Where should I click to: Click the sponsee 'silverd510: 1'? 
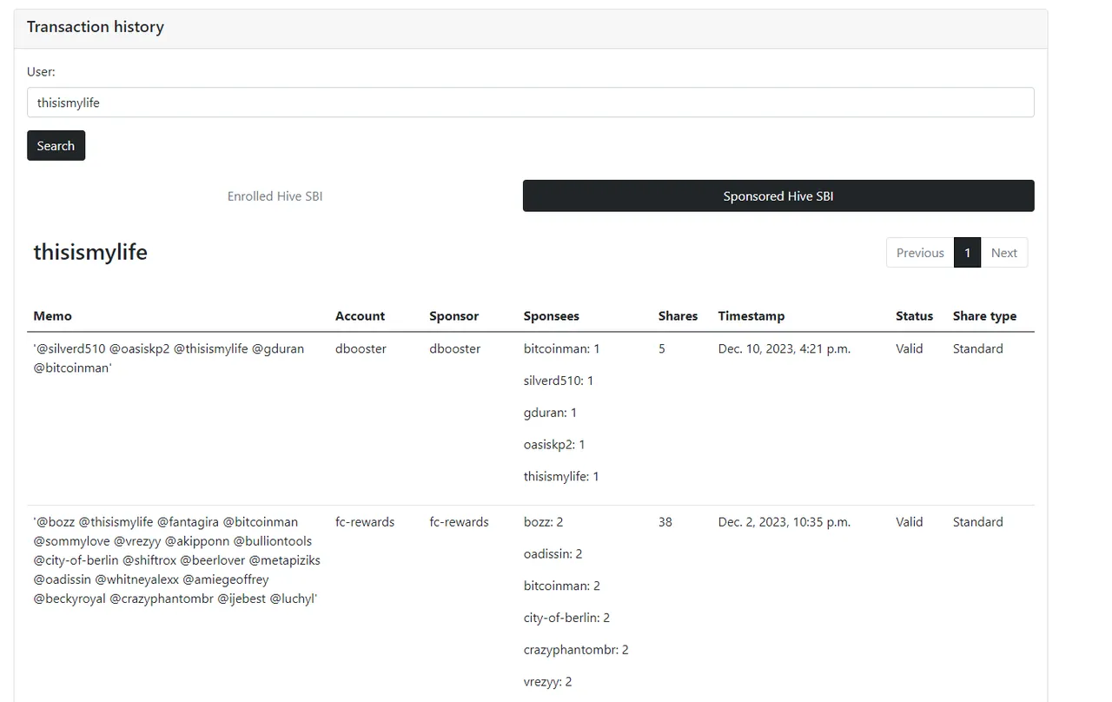coord(558,381)
